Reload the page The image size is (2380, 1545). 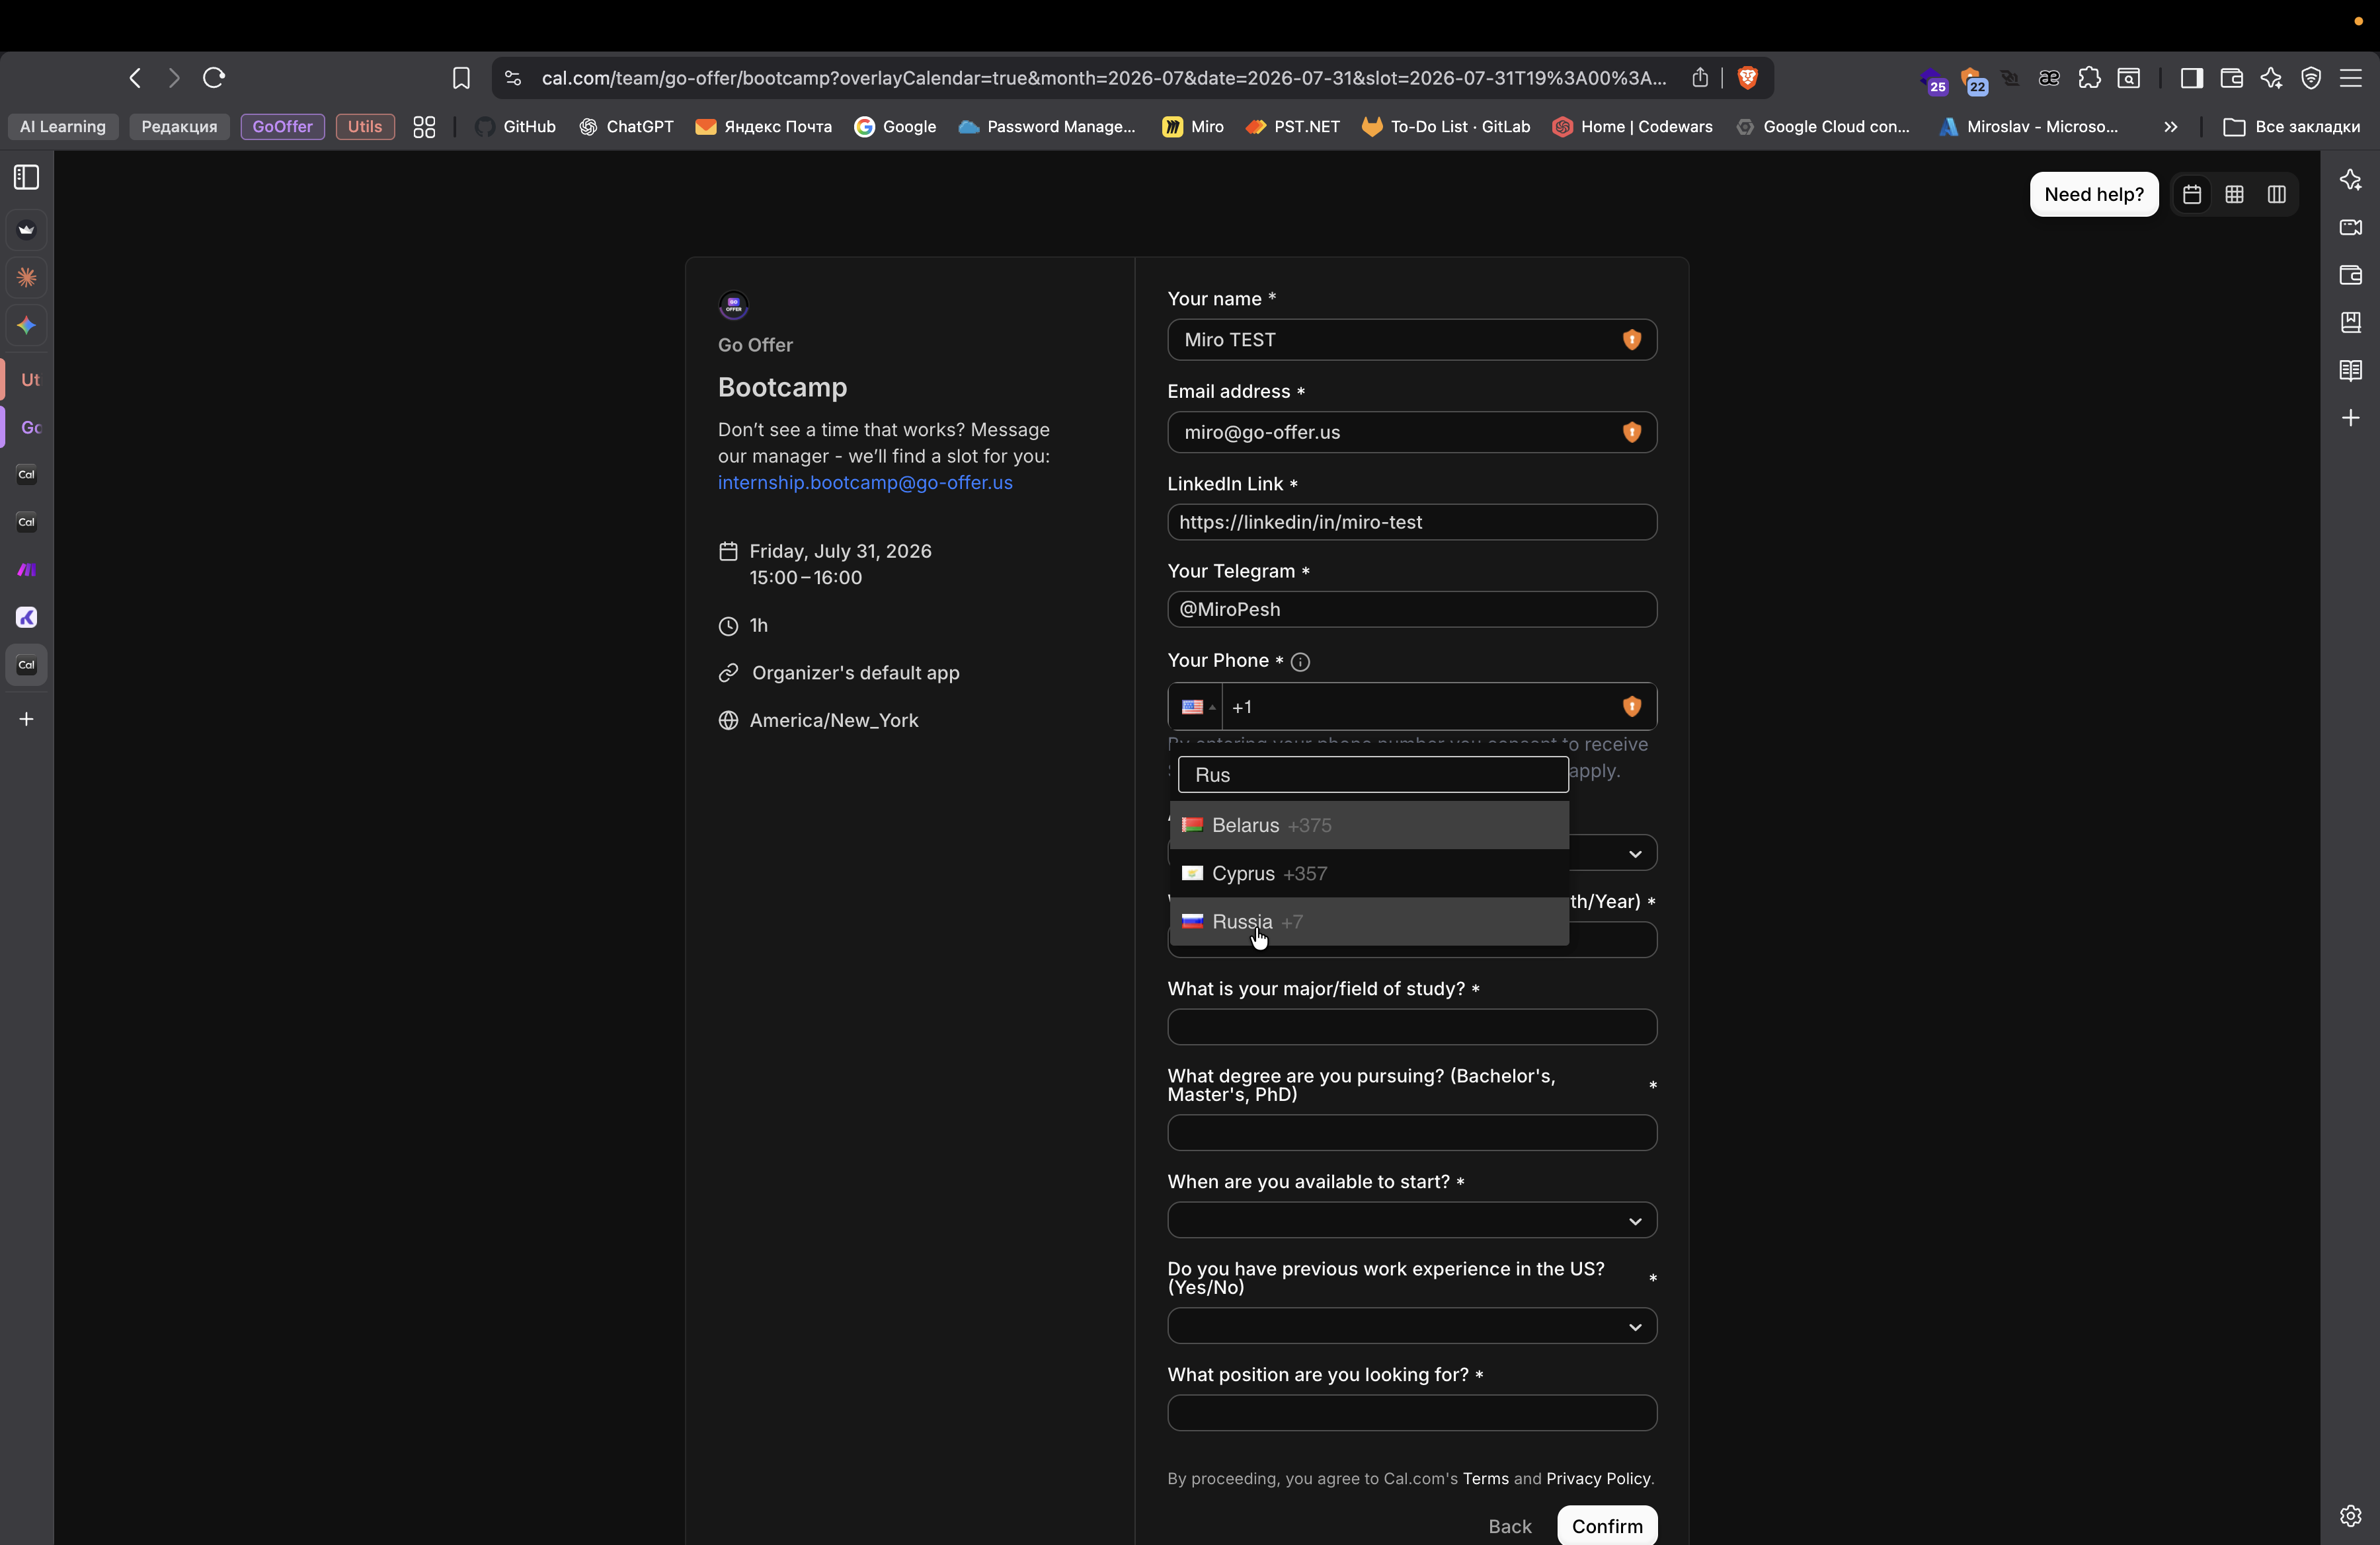point(214,78)
